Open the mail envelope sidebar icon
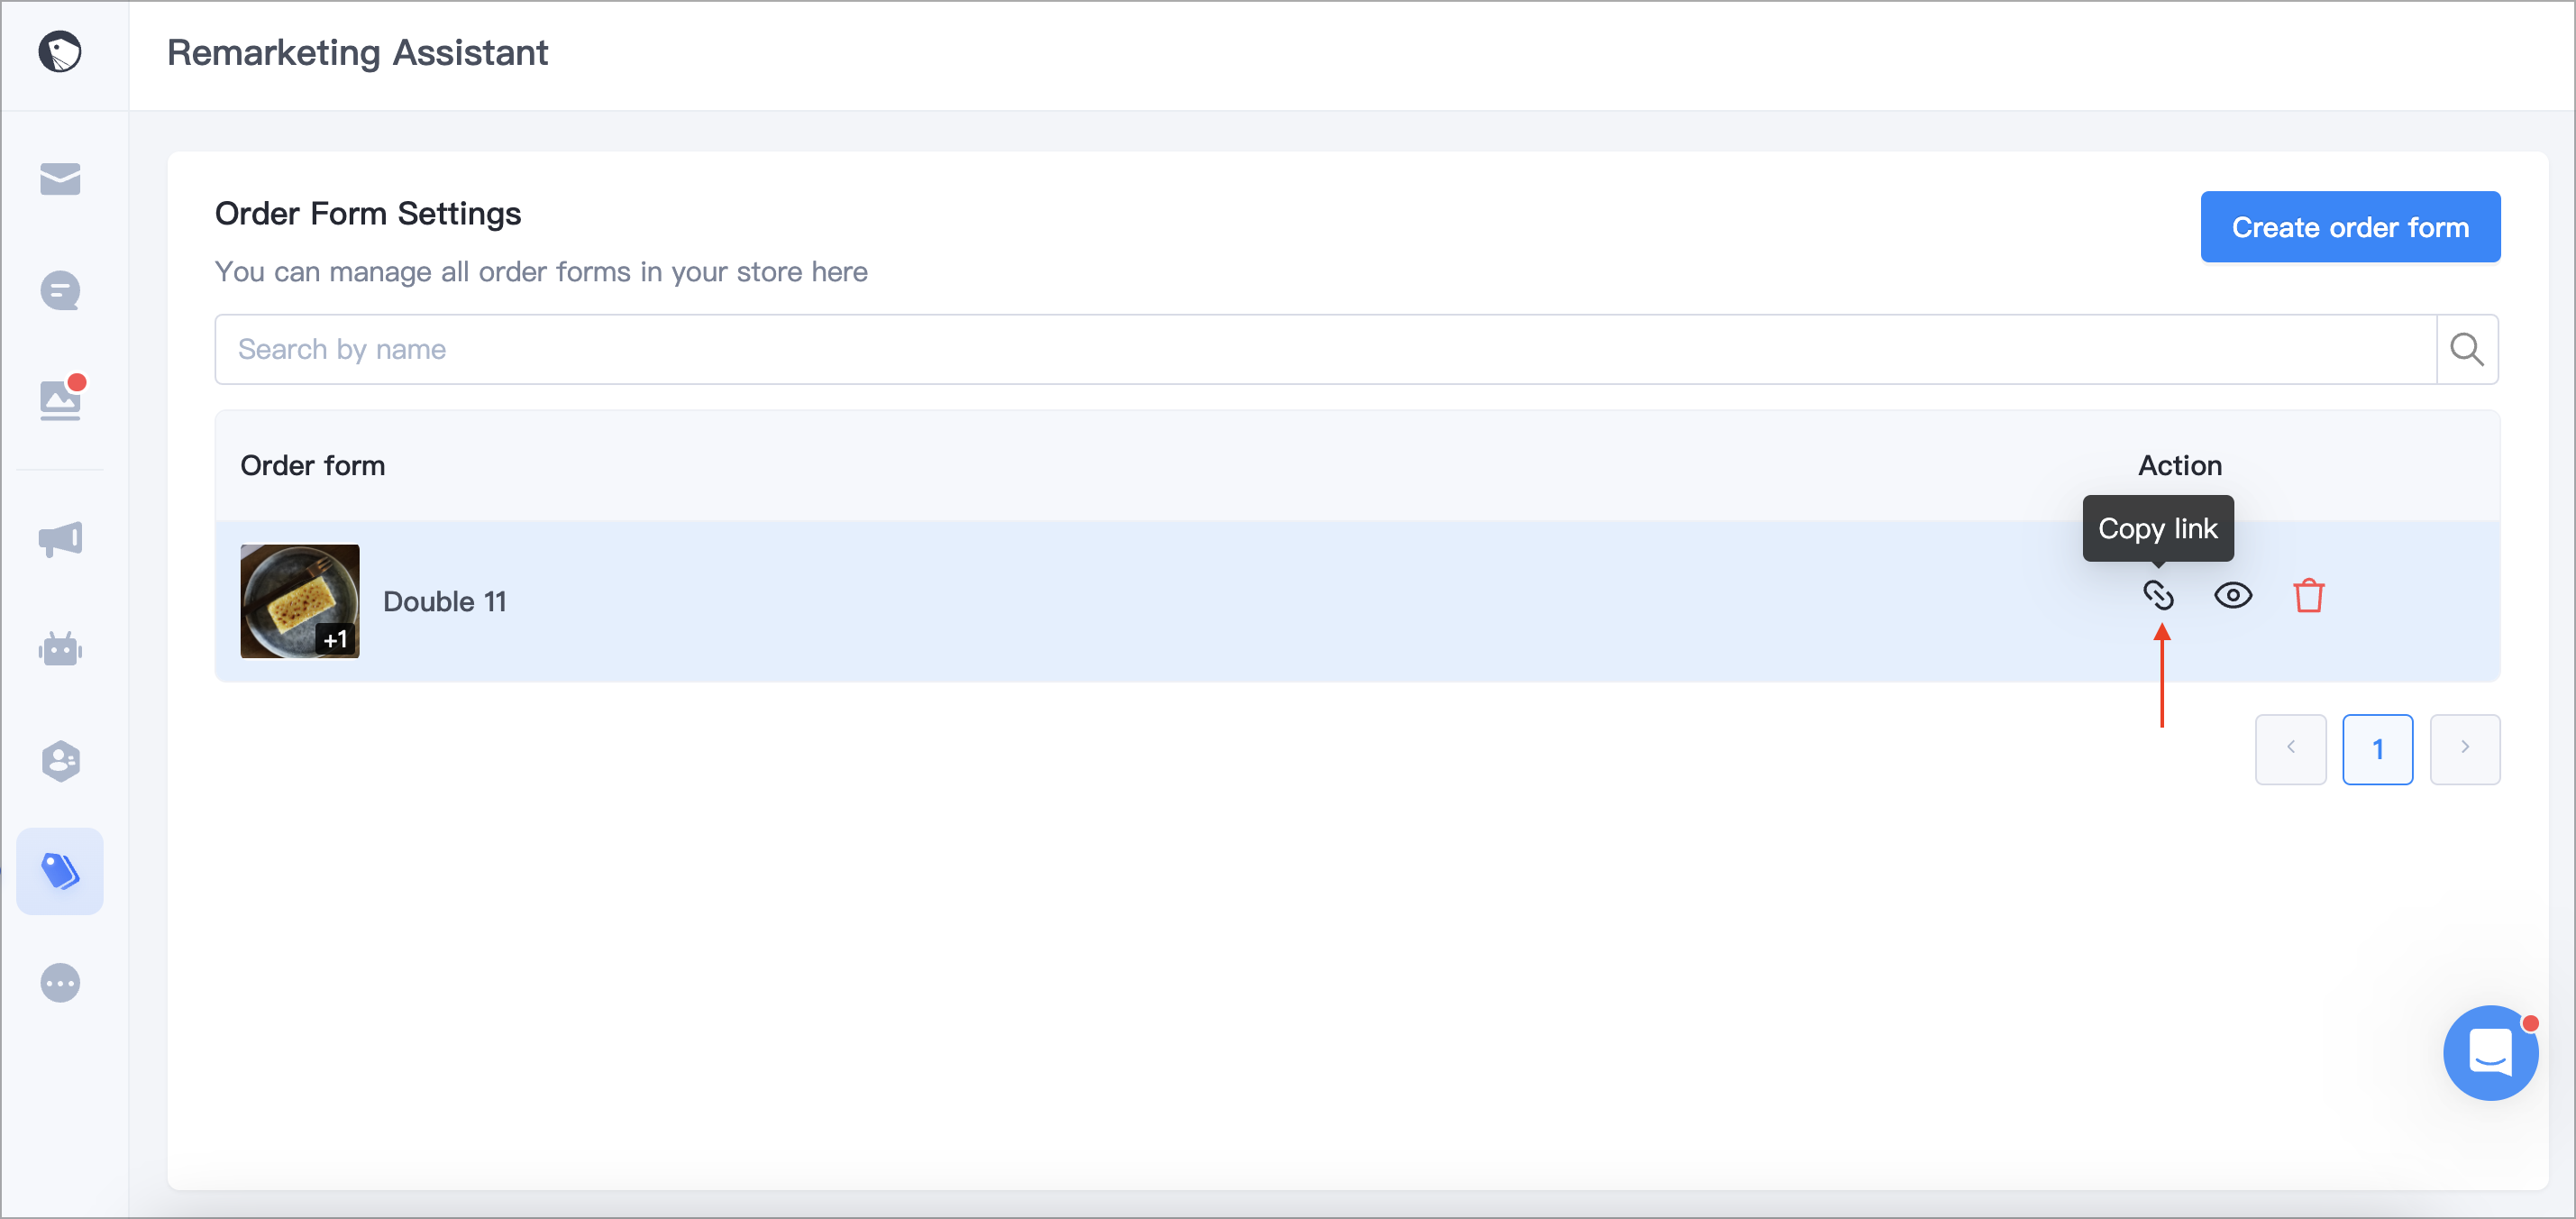The height and width of the screenshot is (1219, 2576). pyautogui.click(x=60, y=179)
